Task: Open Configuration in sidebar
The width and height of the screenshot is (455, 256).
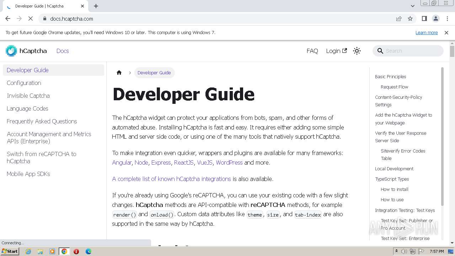Action: click(53, 83)
